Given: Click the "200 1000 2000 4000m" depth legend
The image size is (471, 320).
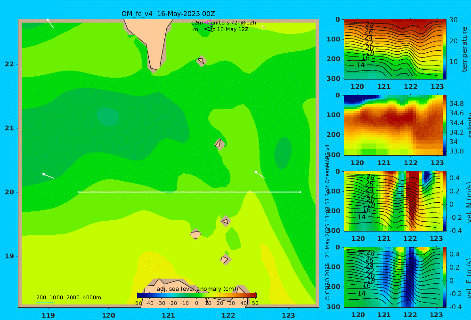Looking at the screenshot, I should [68, 297].
